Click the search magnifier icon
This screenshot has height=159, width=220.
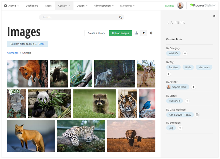[120, 18]
